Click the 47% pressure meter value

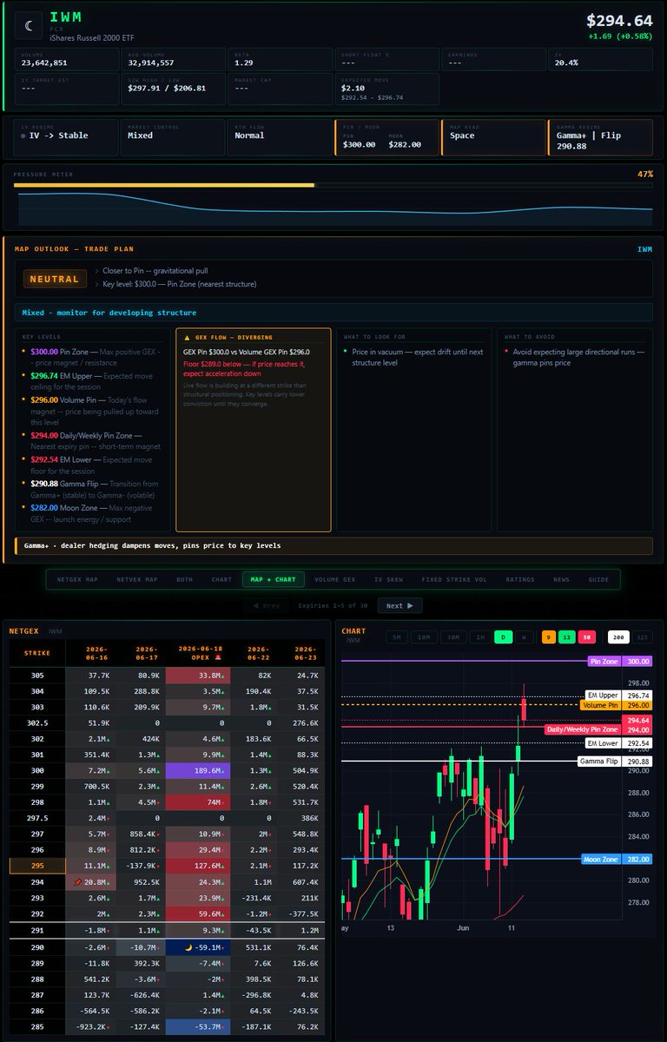(644, 175)
